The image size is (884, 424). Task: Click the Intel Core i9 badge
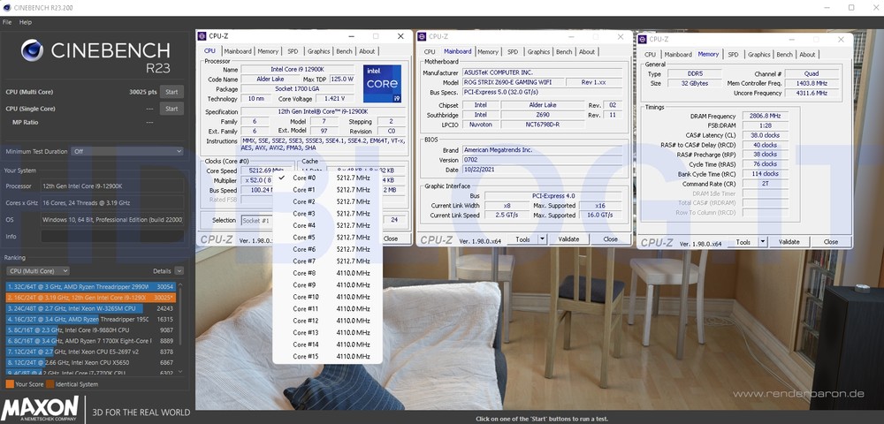(382, 84)
